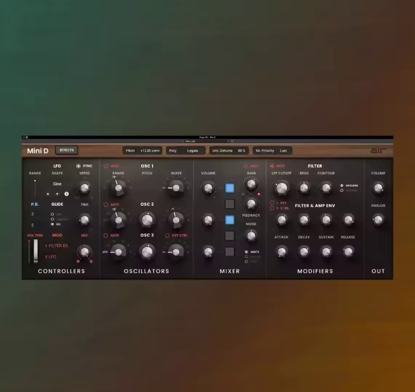Click the mixer Noise knob
This screenshot has width=415, height=392.
coord(251,236)
